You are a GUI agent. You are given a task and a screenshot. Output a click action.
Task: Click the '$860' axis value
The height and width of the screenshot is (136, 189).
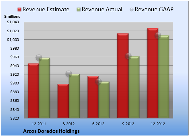tap(14, 101)
